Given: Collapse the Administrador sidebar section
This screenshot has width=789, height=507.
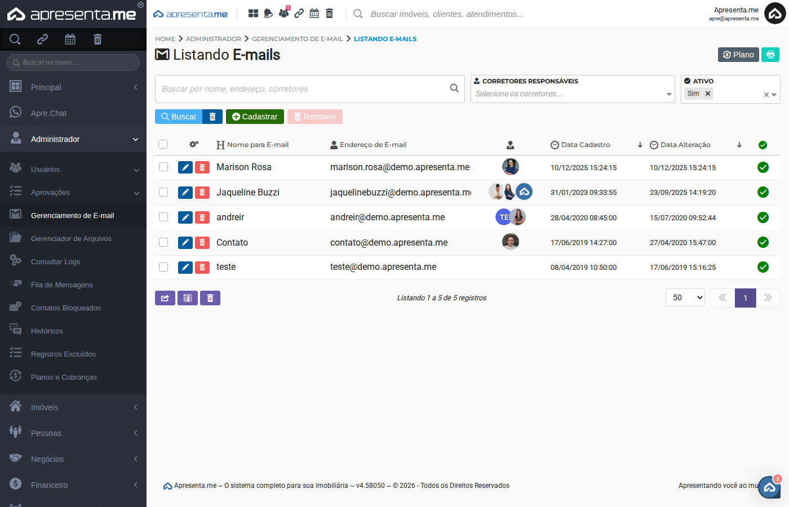Looking at the screenshot, I should pyautogui.click(x=73, y=139).
